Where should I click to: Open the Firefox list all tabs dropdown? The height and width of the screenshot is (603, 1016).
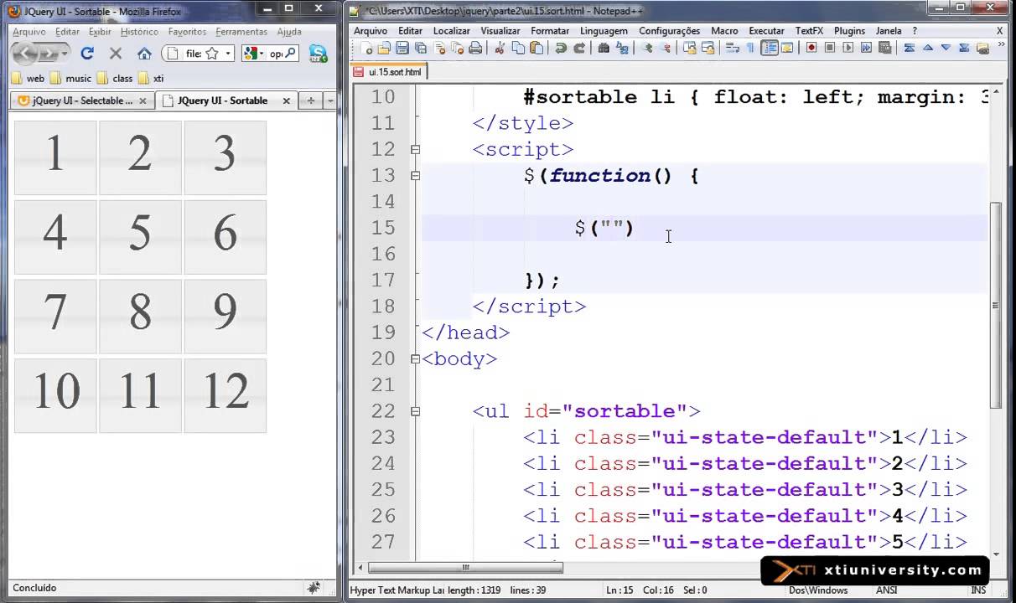click(x=329, y=100)
